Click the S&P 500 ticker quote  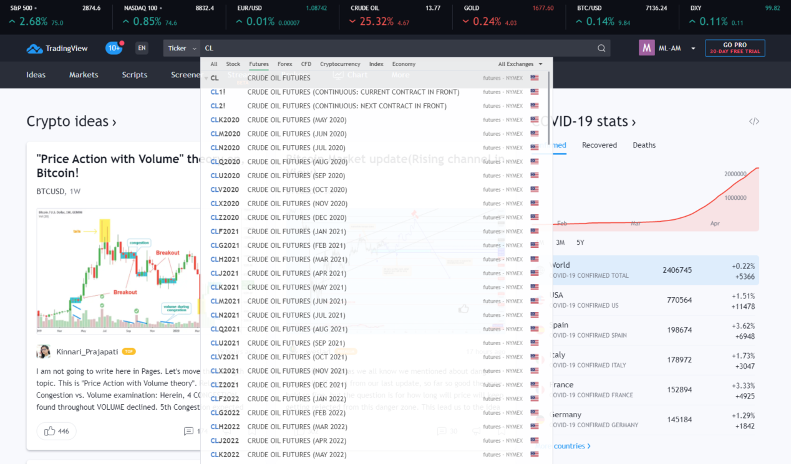pyautogui.click(x=54, y=16)
